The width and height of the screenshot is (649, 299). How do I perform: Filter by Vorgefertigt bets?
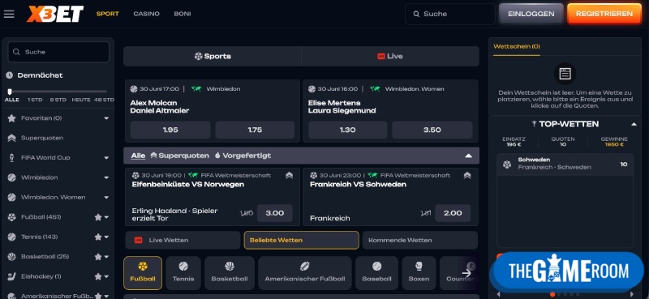pos(243,156)
